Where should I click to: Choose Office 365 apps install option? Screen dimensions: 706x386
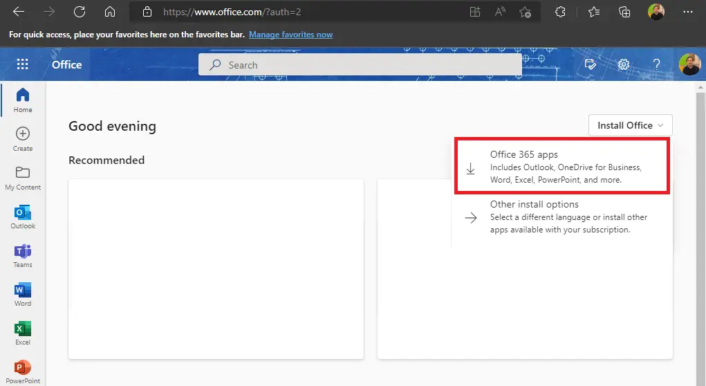click(562, 166)
